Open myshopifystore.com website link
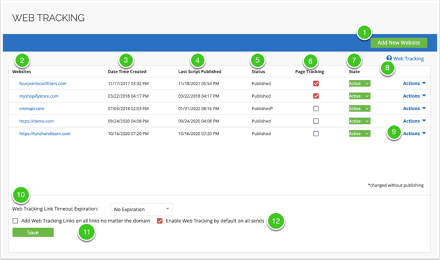Viewport: 440px width, 260px height. tap(39, 96)
